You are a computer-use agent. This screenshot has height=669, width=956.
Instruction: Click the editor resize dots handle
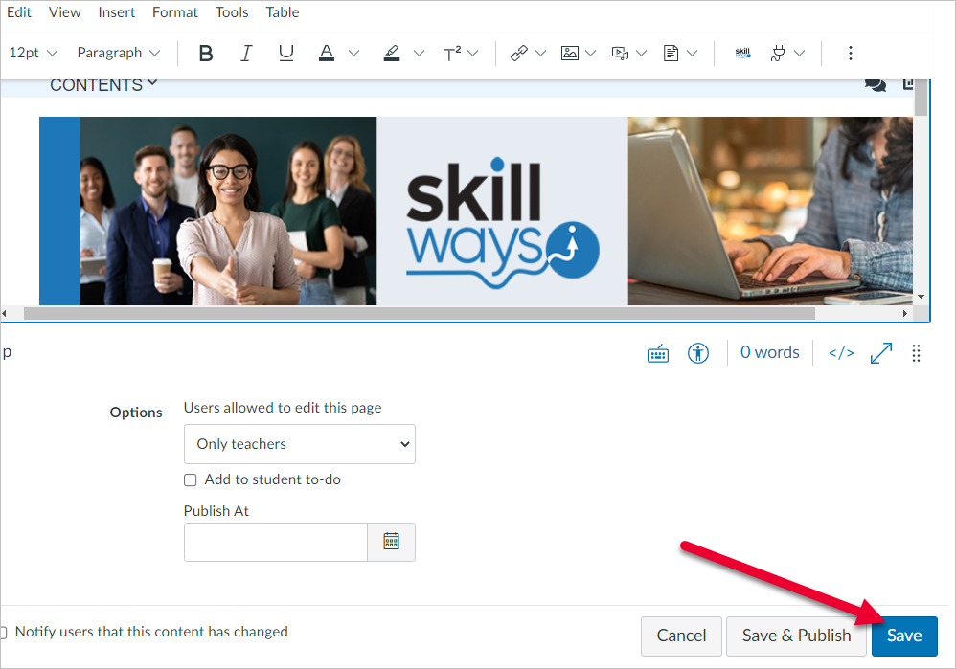pyautogui.click(x=916, y=353)
